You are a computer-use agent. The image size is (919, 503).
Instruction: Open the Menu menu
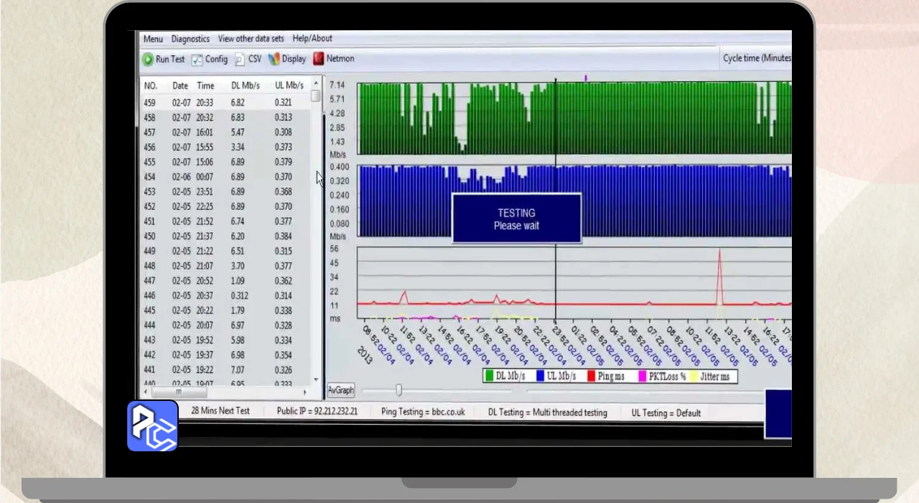coord(153,39)
